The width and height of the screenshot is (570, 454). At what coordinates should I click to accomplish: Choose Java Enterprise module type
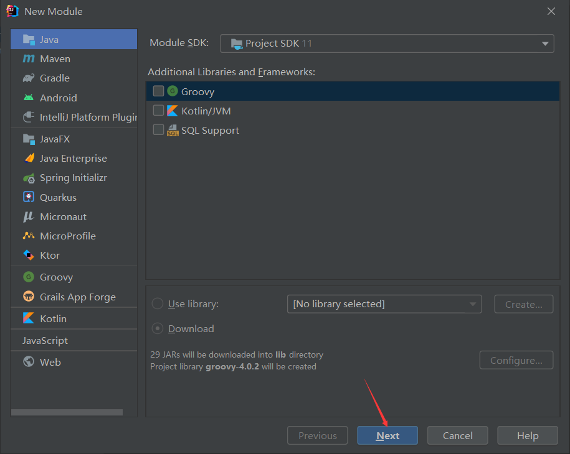[73, 159]
